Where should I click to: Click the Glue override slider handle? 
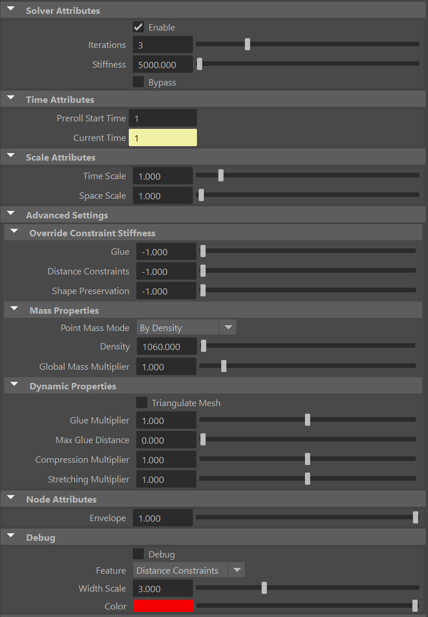coord(203,251)
